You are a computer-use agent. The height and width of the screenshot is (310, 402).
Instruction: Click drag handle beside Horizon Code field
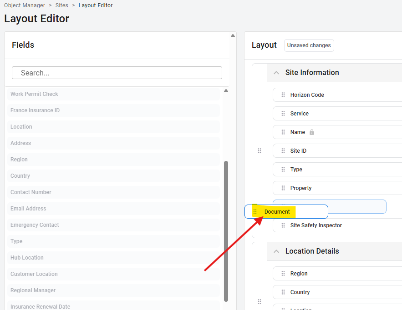283,95
